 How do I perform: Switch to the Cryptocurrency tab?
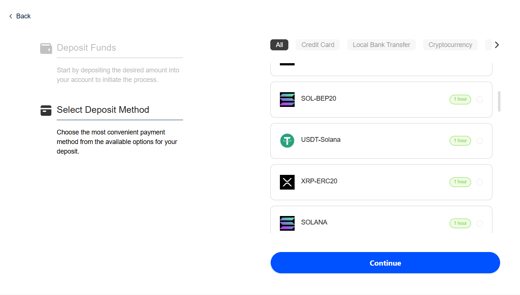tap(450, 45)
